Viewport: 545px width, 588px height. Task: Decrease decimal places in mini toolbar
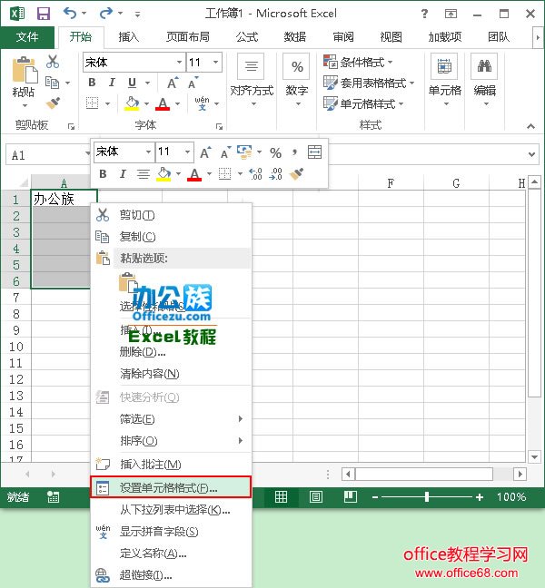275,174
